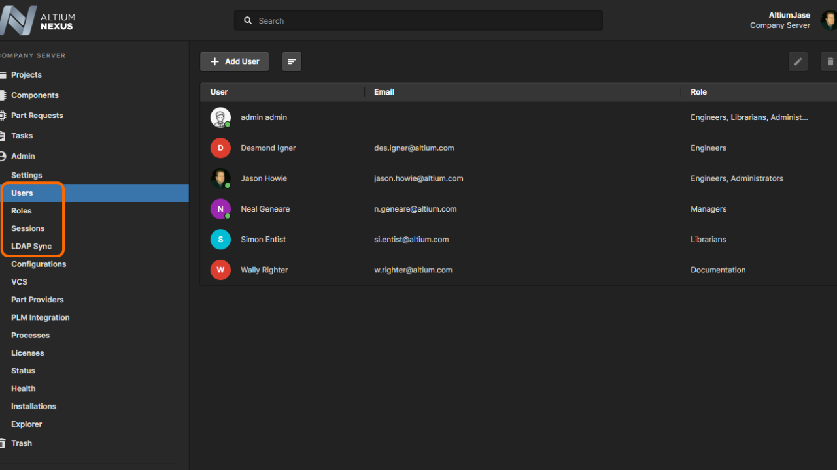Open the Licenses page
This screenshot has width=837, height=470.
coord(27,353)
